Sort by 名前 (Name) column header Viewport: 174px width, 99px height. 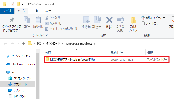coord(48,52)
